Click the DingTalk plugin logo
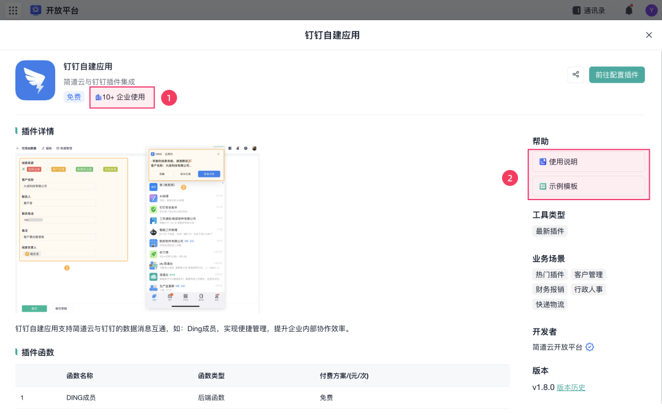Screen dimensions: 662x415 [36, 80]
